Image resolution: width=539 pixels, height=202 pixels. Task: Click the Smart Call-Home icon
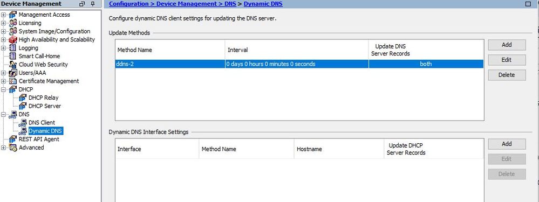point(13,56)
